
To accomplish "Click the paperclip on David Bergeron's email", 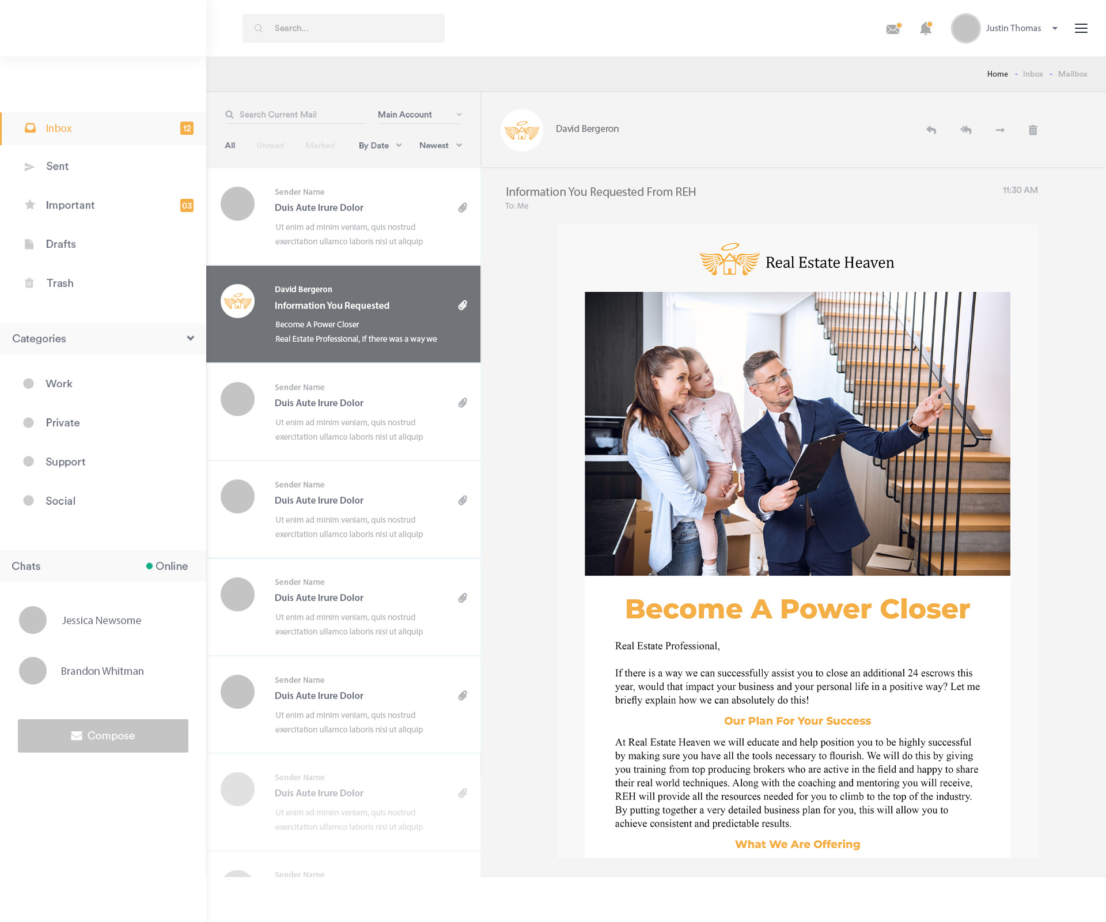I will tap(463, 305).
